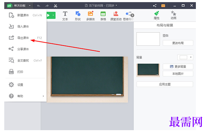Open 全文查找 search menu entry
Viewport: 209px width, 133px height.
[25, 60]
